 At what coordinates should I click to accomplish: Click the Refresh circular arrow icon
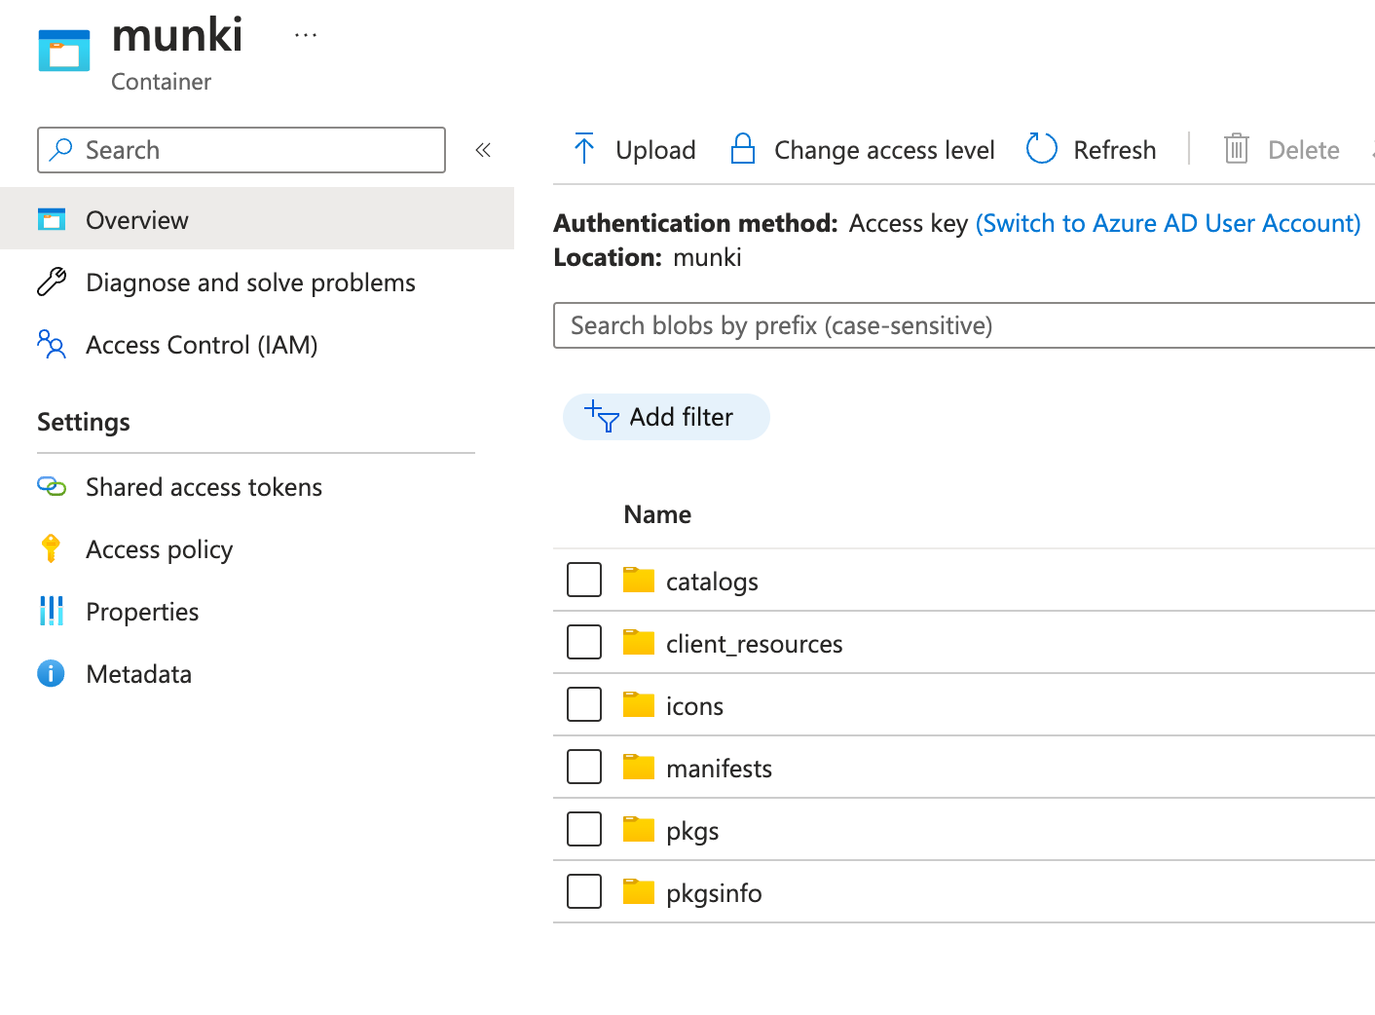click(1041, 149)
